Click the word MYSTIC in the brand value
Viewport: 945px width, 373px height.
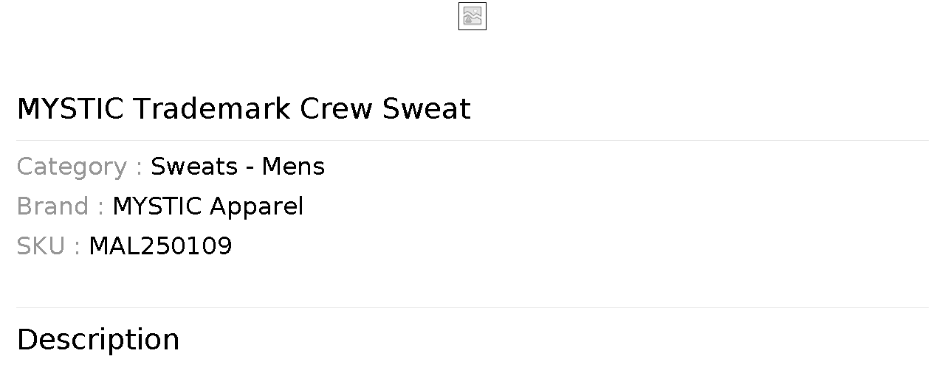[157, 206]
